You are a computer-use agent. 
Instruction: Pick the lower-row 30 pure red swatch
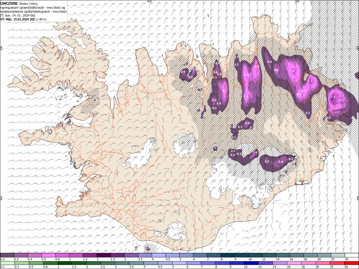pos(352,263)
